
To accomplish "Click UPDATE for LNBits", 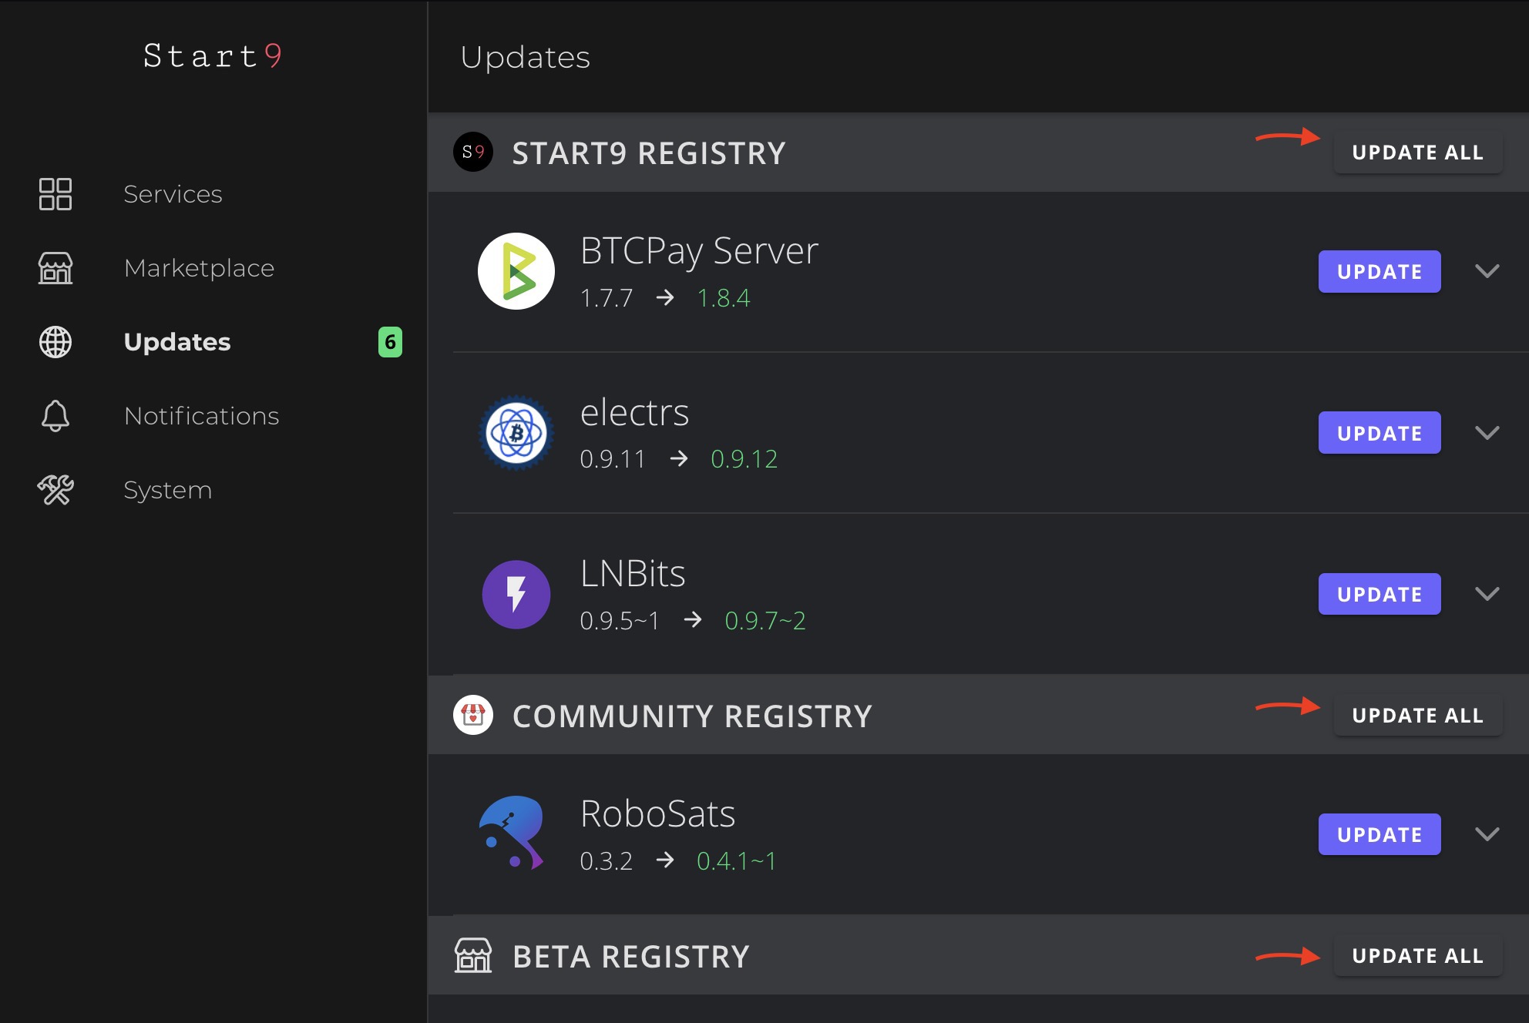I will point(1379,594).
